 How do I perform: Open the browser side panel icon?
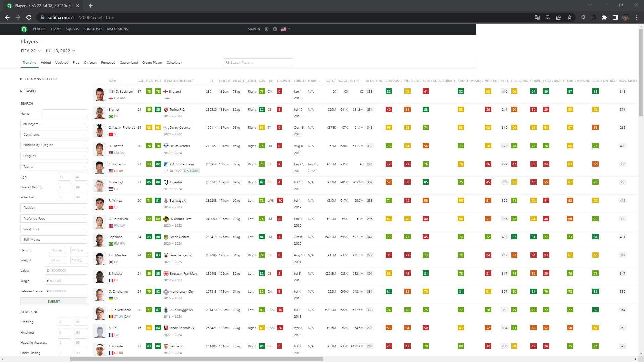pos(615,17)
